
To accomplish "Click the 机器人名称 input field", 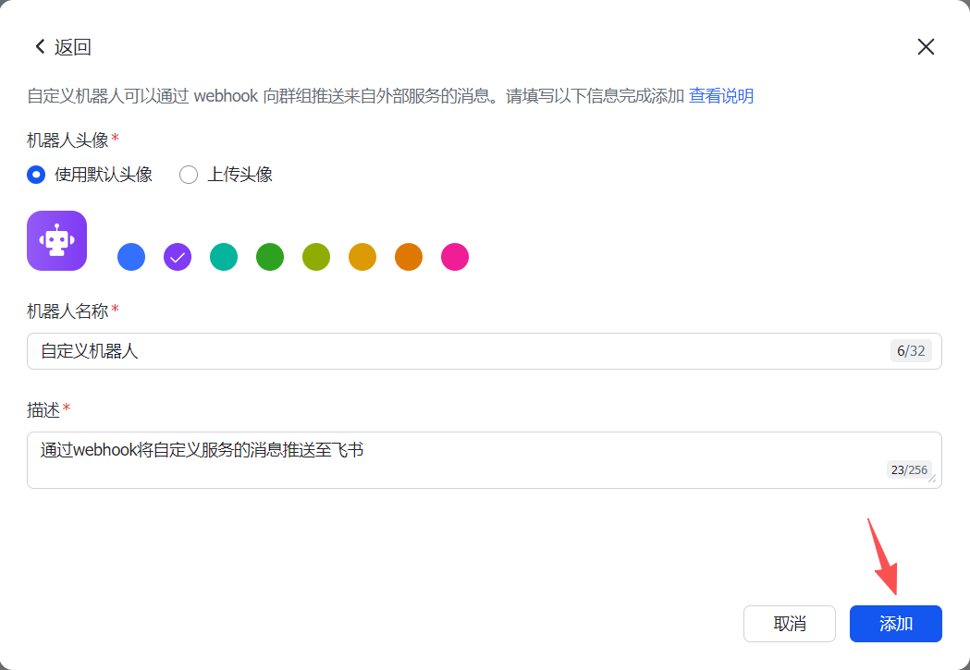I will point(485,351).
